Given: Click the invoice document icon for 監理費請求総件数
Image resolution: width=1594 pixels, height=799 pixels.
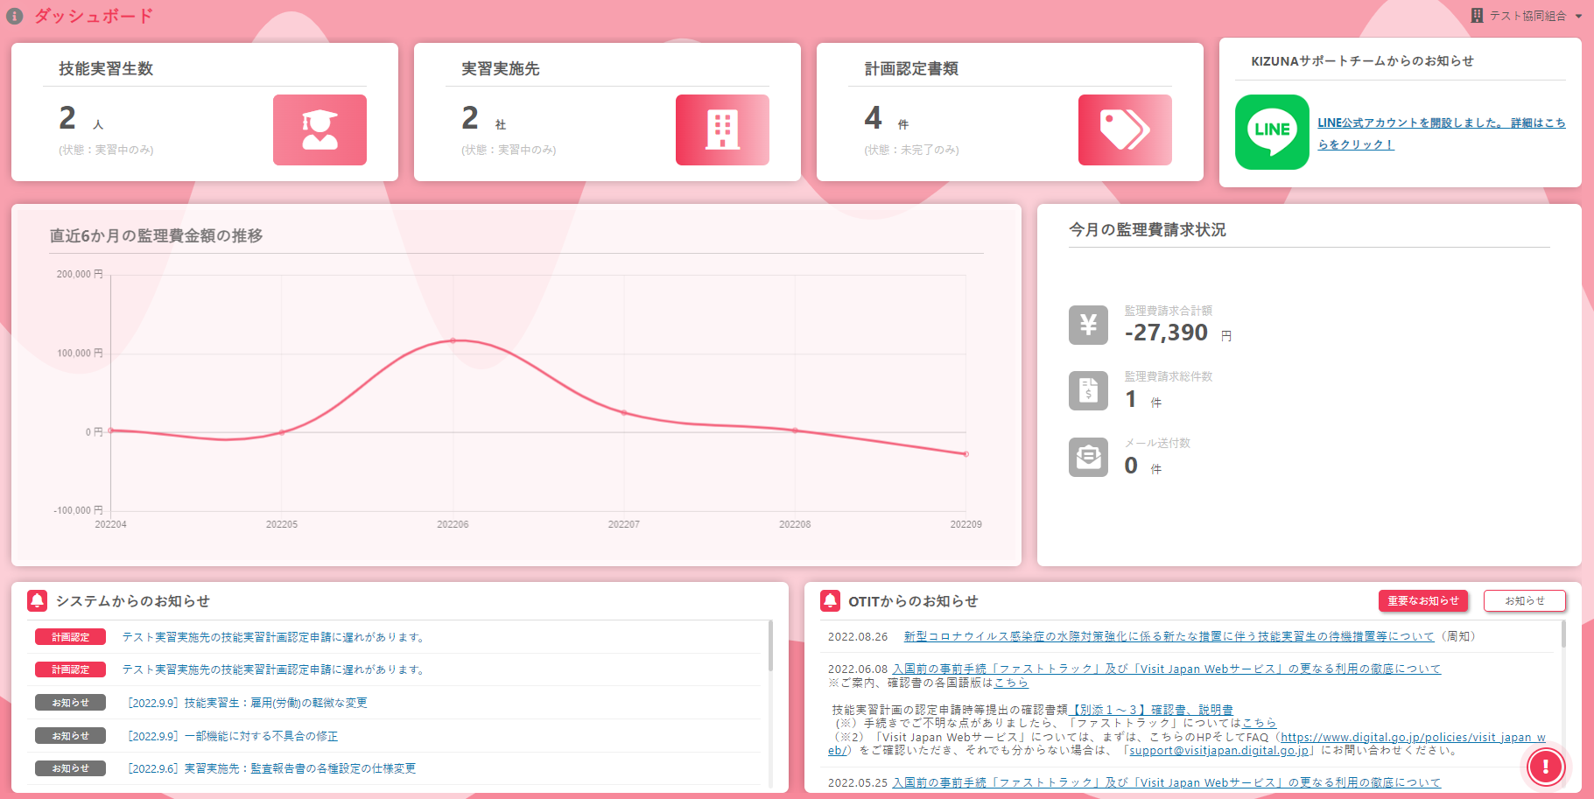Looking at the screenshot, I should (1088, 390).
